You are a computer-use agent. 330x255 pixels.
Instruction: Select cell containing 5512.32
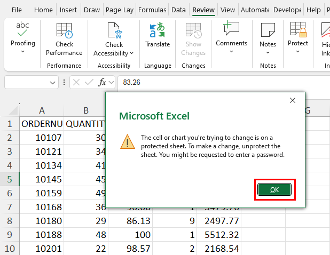219,235
